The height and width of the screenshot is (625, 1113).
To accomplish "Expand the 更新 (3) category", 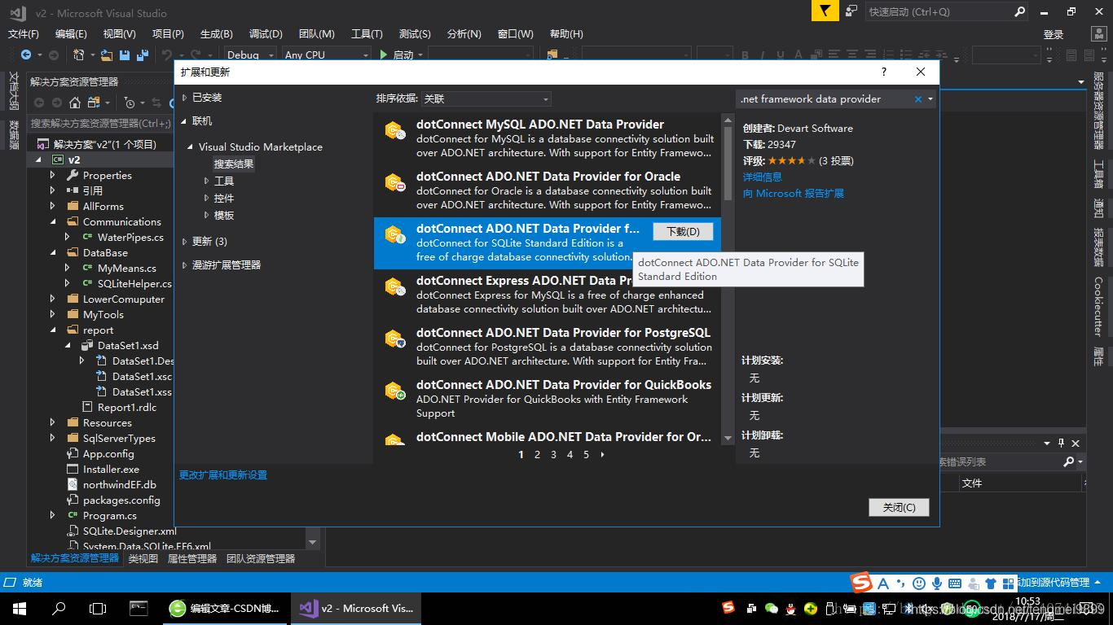I will coord(184,241).
